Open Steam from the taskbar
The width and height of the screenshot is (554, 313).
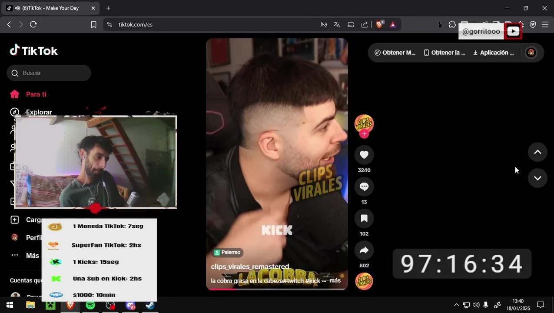coord(150,306)
